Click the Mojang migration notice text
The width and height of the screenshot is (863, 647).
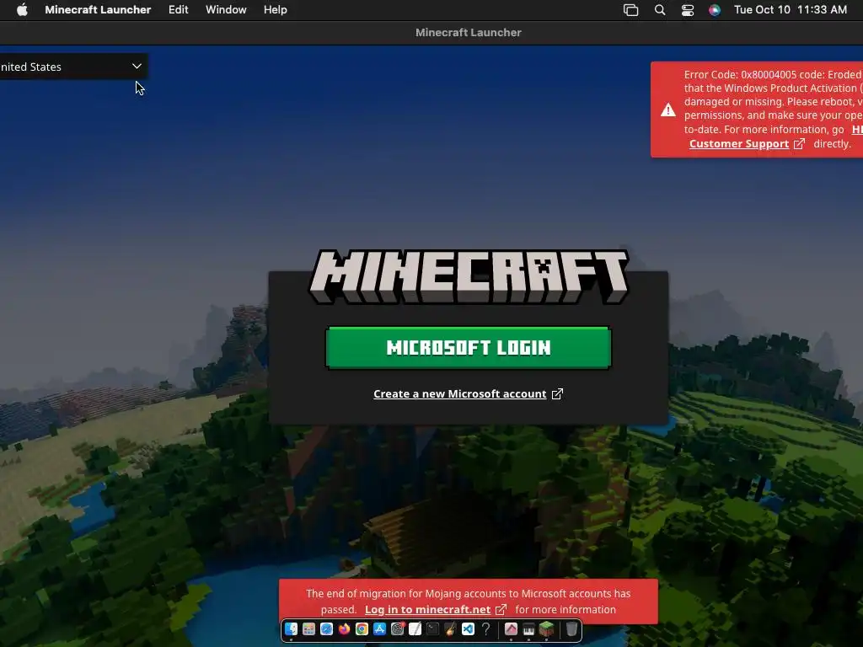coord(469,602)
